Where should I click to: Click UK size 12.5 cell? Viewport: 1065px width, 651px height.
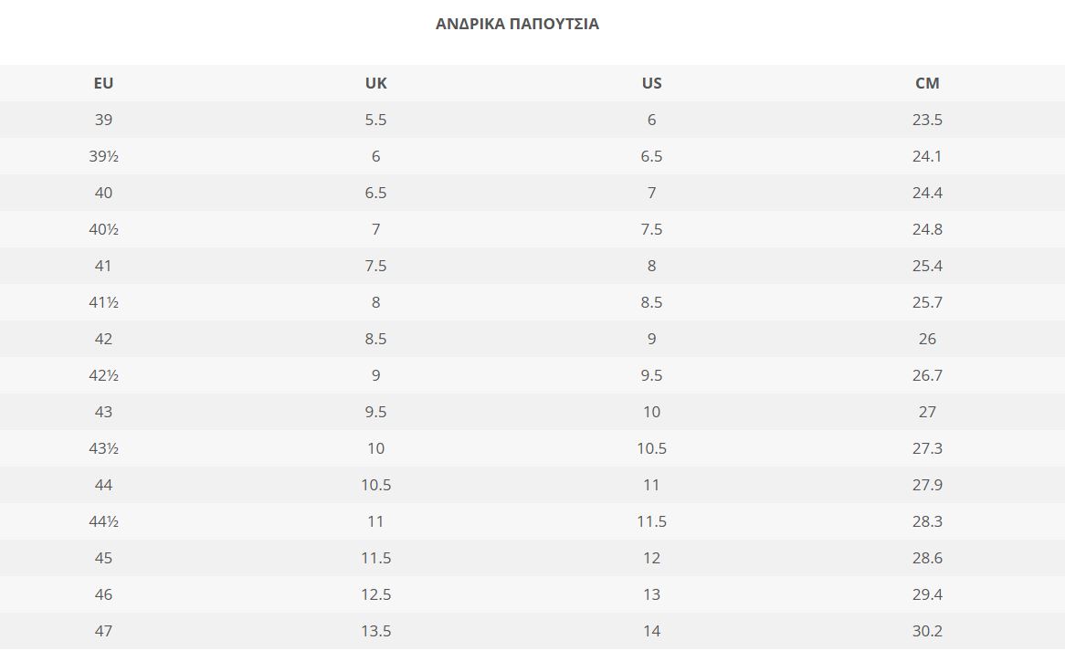click(375, 594)
